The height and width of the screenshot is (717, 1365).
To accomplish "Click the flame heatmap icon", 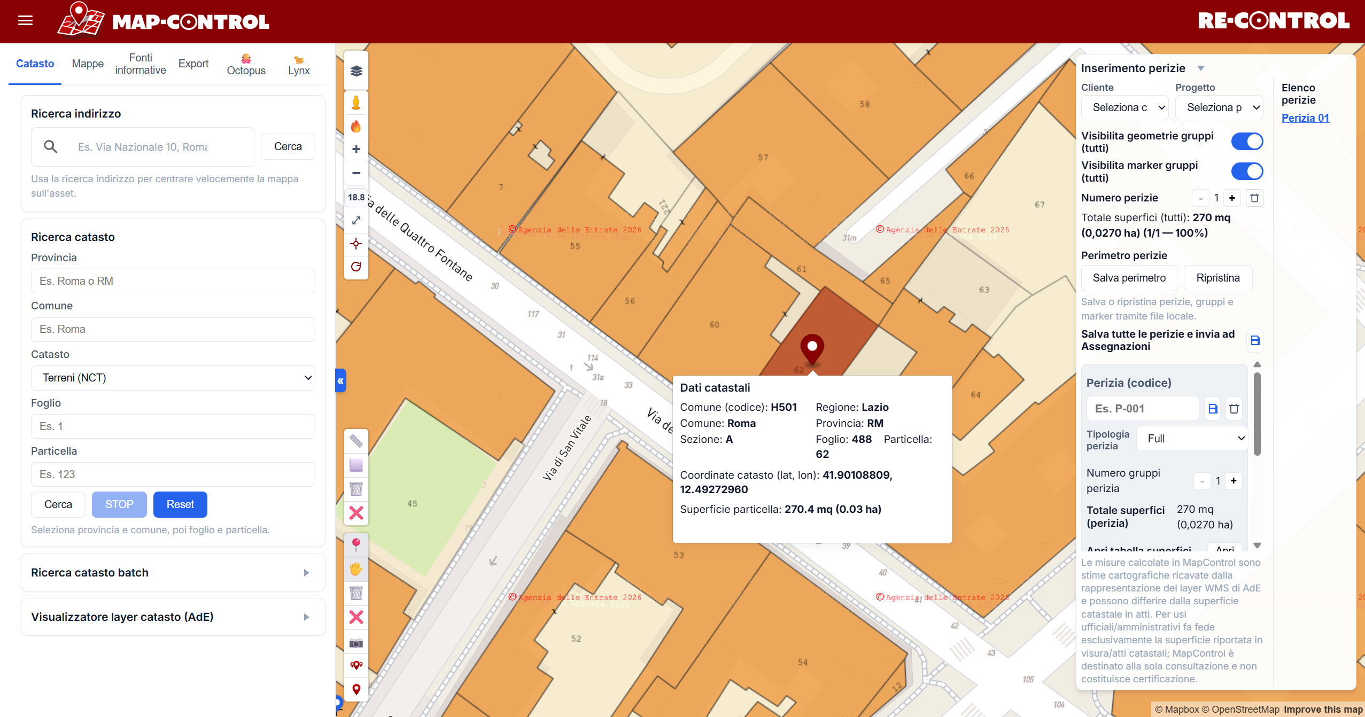I will coord(356,127).
